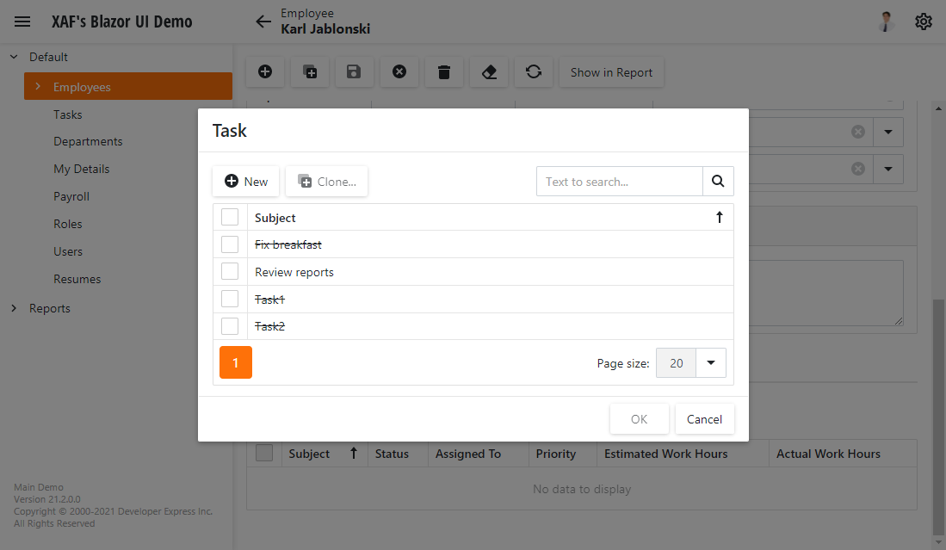Go back using the arrow icon

coord(263,22)
